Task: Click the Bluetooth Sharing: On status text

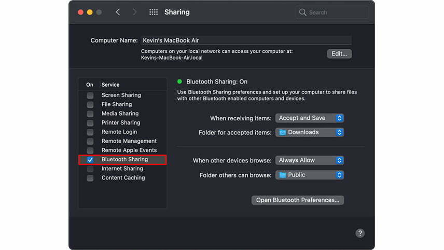Action: pyautogui.click(x=217, y=81)
